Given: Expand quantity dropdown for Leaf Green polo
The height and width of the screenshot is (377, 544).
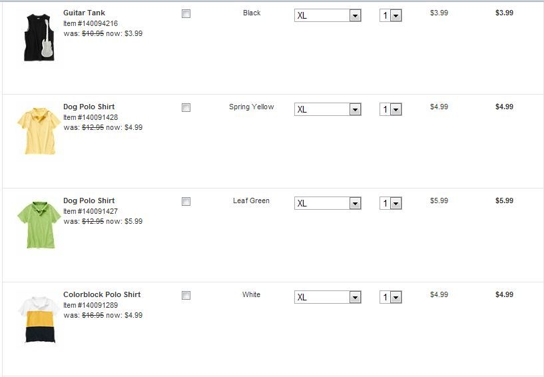Looking at the screenshot, I should tap(391, 203).
